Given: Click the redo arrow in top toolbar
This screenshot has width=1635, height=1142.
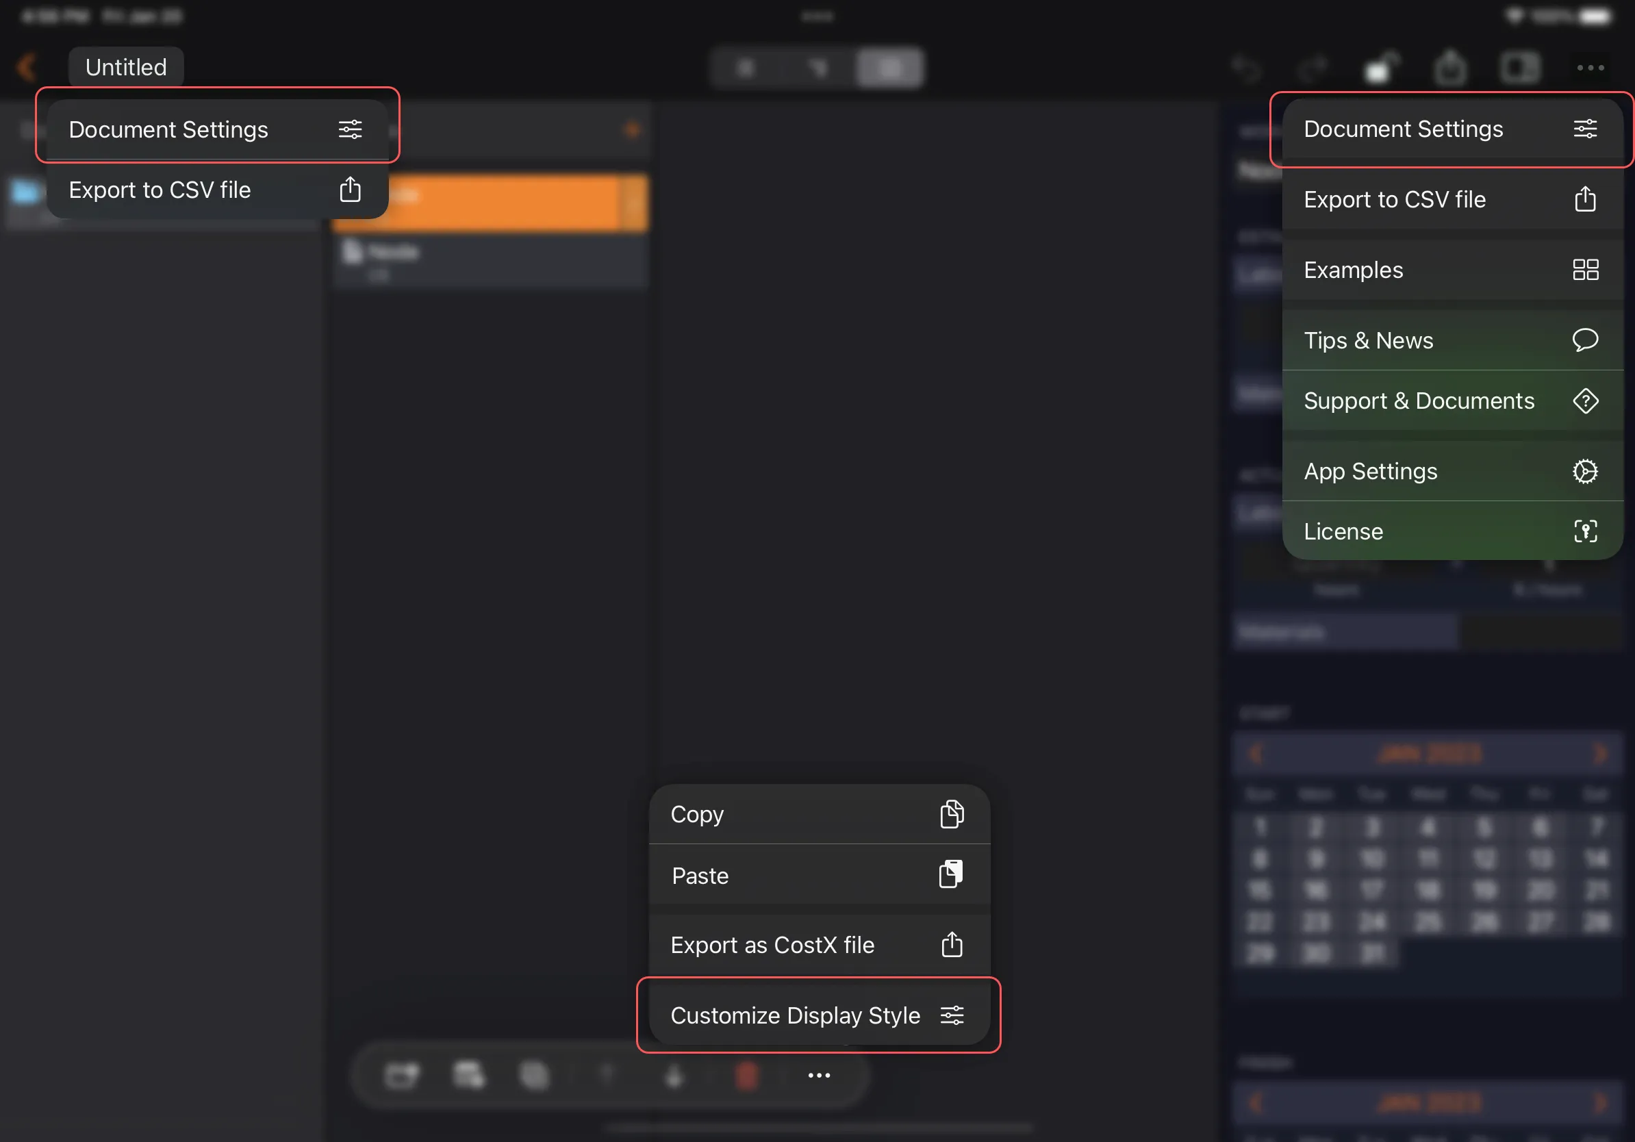Looking at the screenshot, I should [1313, 69].
